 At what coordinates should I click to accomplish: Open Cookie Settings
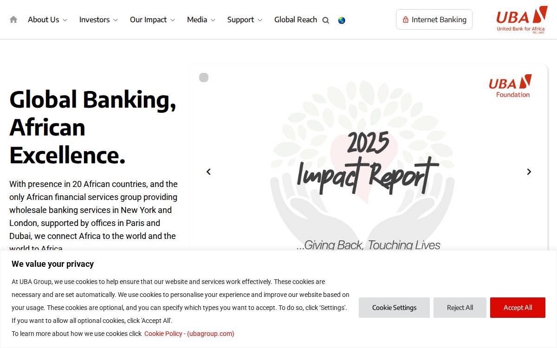(394, 308)
